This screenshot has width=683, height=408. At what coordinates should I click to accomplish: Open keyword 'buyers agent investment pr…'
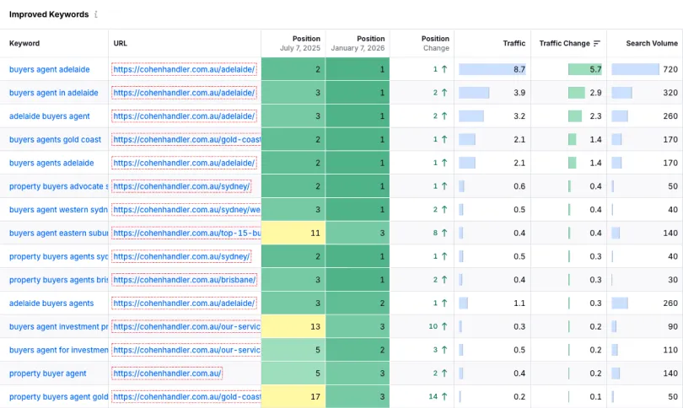point(58,326)
